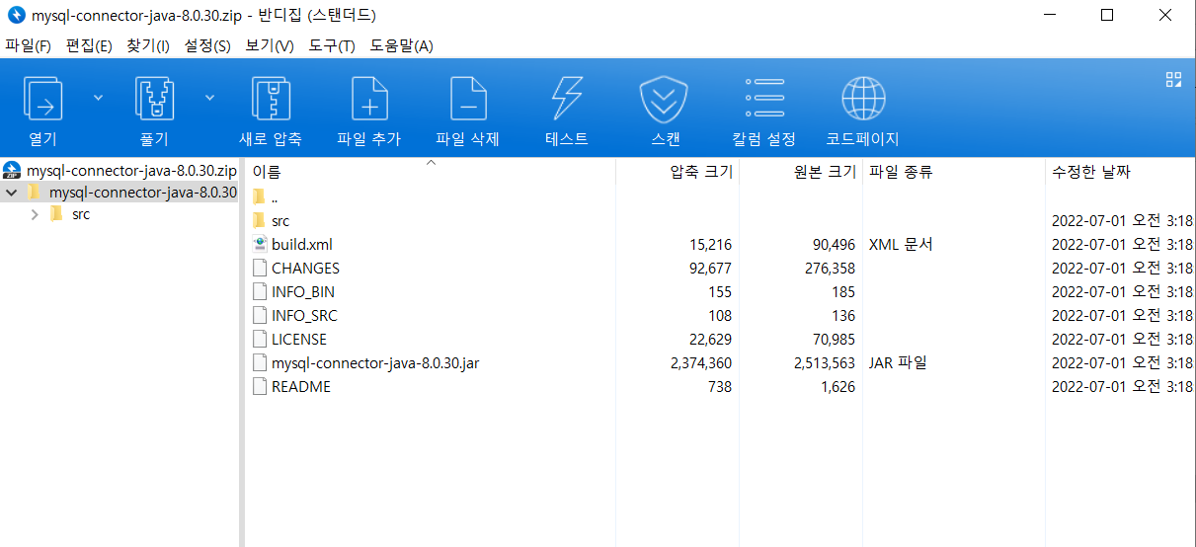Click the zip archive icon in tree root

tap(13, 170)
